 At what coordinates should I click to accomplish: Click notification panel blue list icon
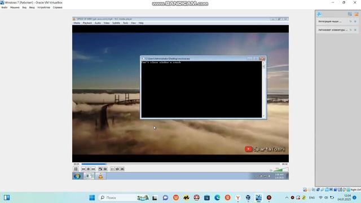tap(350, 14)
